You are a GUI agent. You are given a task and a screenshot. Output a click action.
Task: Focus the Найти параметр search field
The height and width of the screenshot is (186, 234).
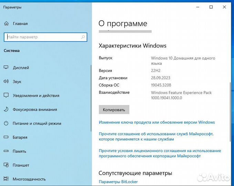45,37
